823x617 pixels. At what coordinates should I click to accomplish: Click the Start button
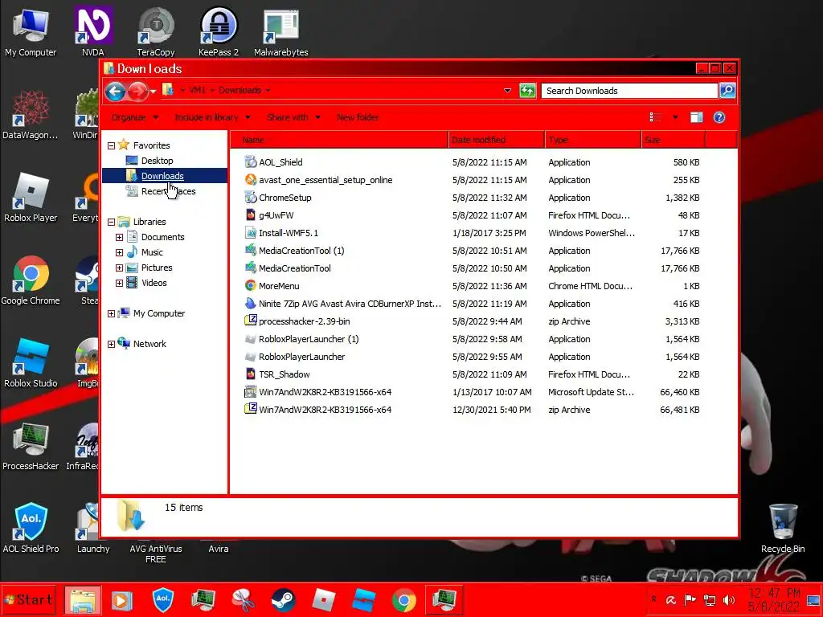click(x=29, y=599)
